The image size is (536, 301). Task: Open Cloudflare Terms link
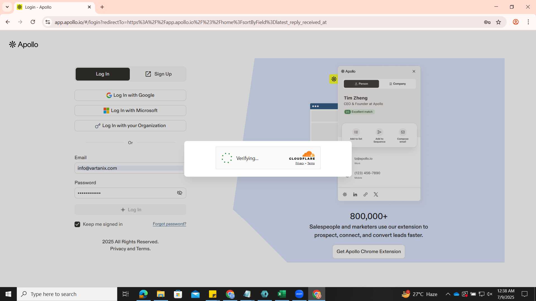coord(311,164)
